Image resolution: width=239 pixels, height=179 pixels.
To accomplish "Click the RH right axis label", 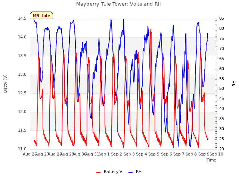I will [234, 84].
